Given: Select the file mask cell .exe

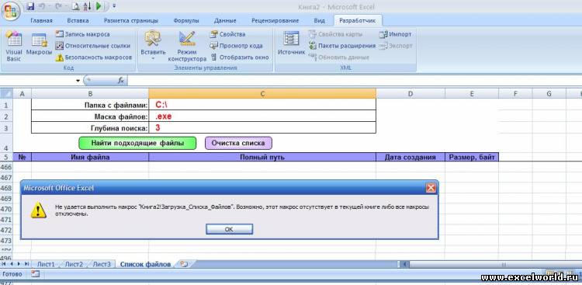Looking at the screenshot, I should click(262, 116).
